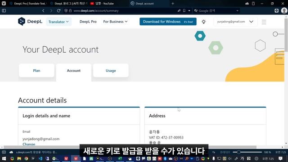Click the VAT ID: 472-37-00953 text
288x162 pixels.
pos(166,137)
